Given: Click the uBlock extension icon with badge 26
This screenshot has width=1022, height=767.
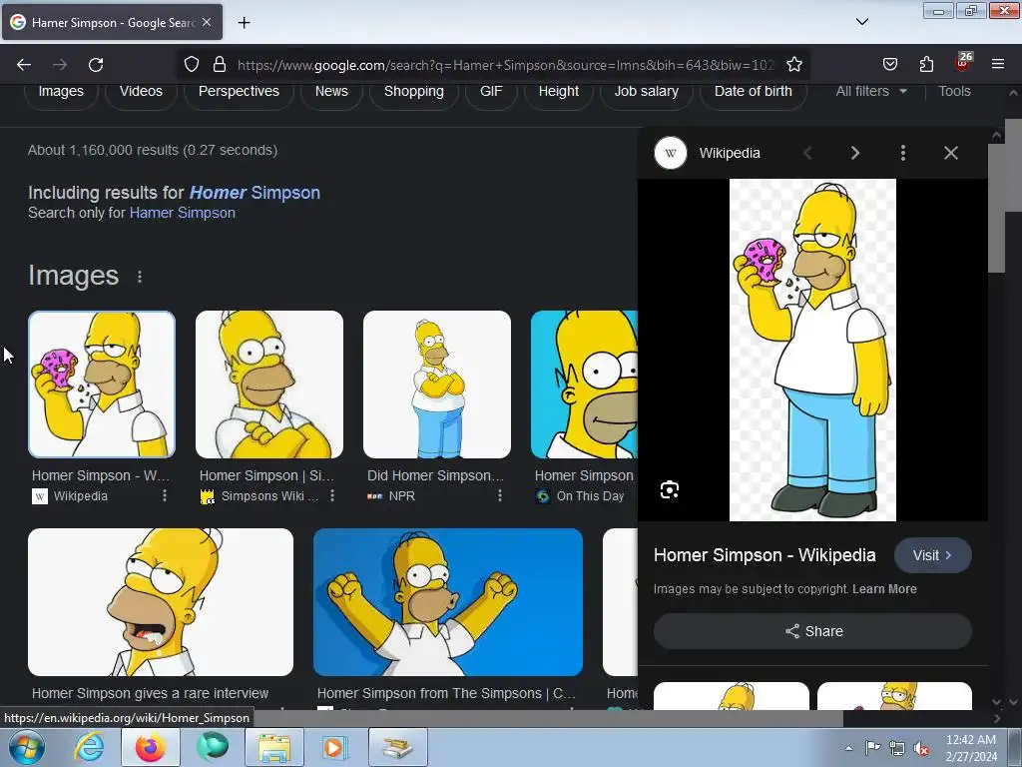Looking at the screenshot, I should tap(963, 62).
